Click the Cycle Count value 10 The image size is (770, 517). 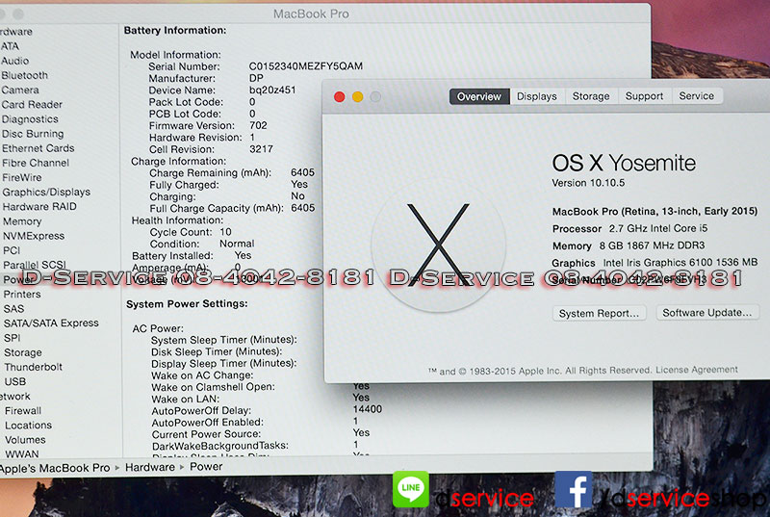pyautogui.click(x=225, y=232)
